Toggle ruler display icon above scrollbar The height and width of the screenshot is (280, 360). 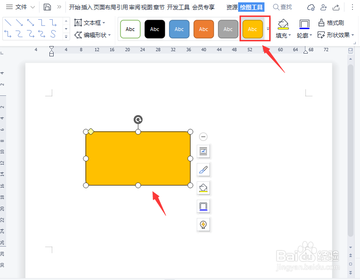tap(351, 51)
